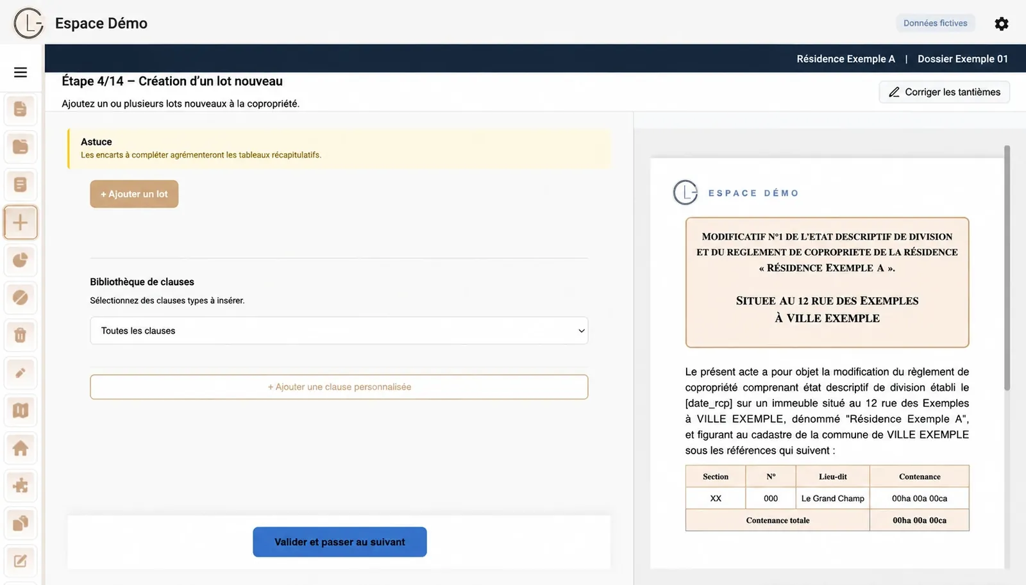Click Corriger les tantièmes button
1026x585 pixels.
(944, 92)
